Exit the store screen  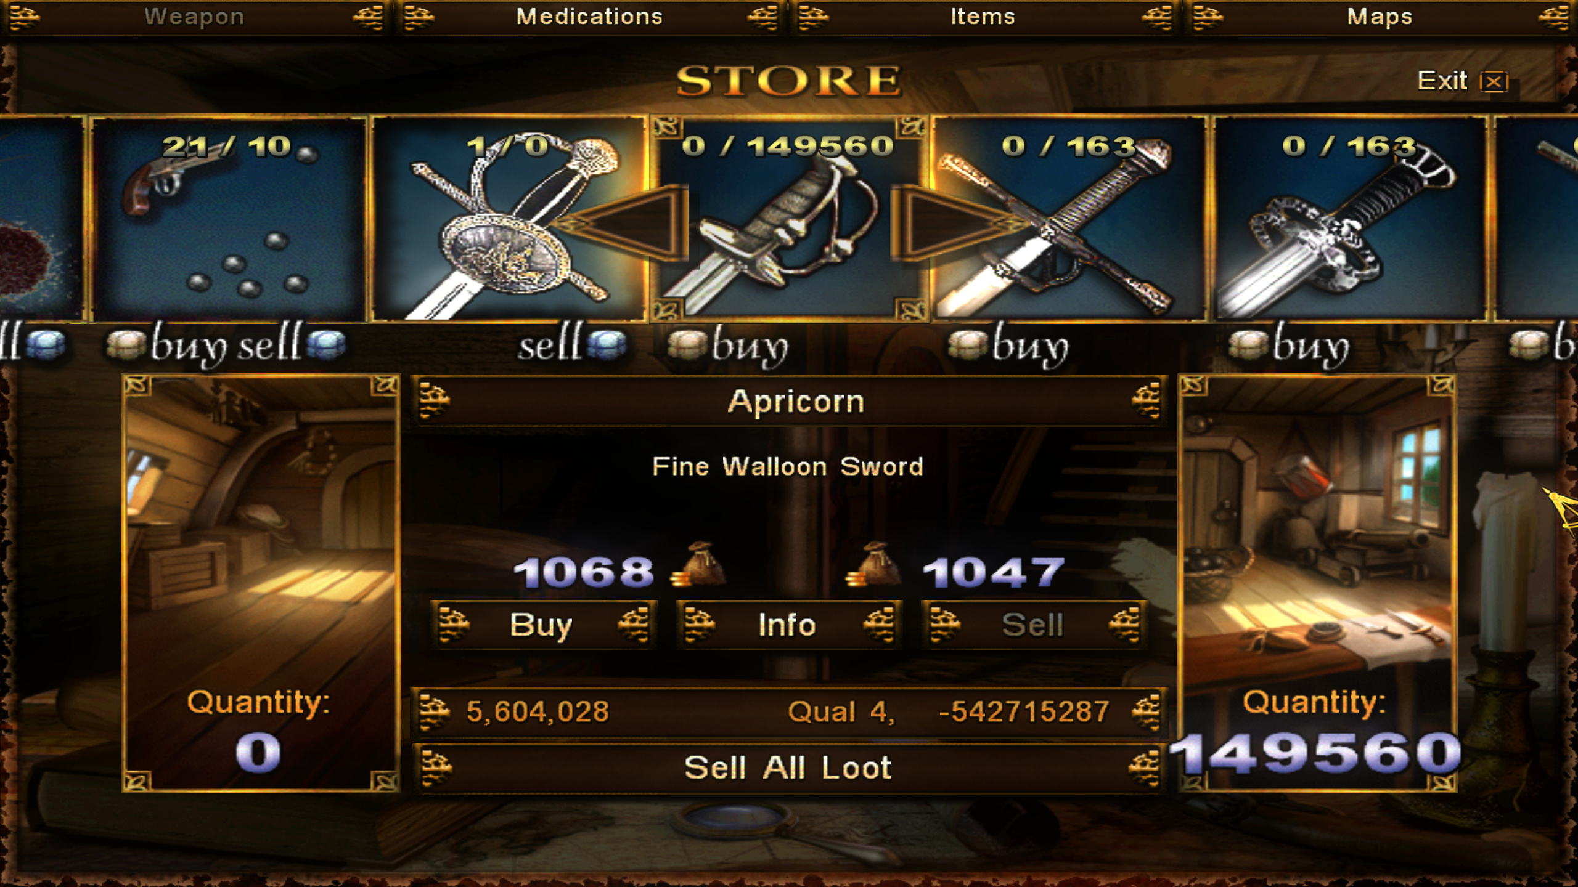pyautogui.click(x=1462, y=81)
